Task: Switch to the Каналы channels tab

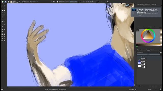Action: (152, 49)
